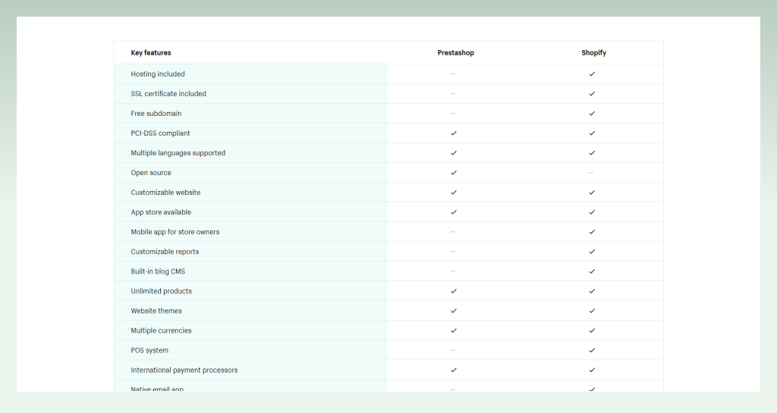Viewport: 777px width, 413px height.
Task: Click the Prestashop dash for Built-in blog CMS
Action: click(453, 271)
